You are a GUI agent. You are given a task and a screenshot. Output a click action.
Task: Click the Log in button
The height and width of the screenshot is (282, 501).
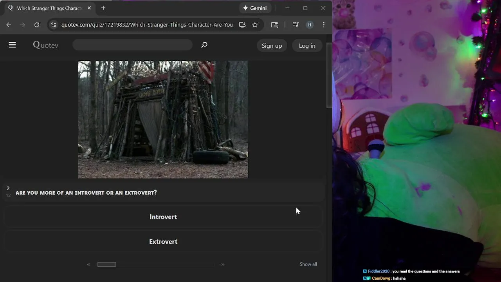point(307,45)
